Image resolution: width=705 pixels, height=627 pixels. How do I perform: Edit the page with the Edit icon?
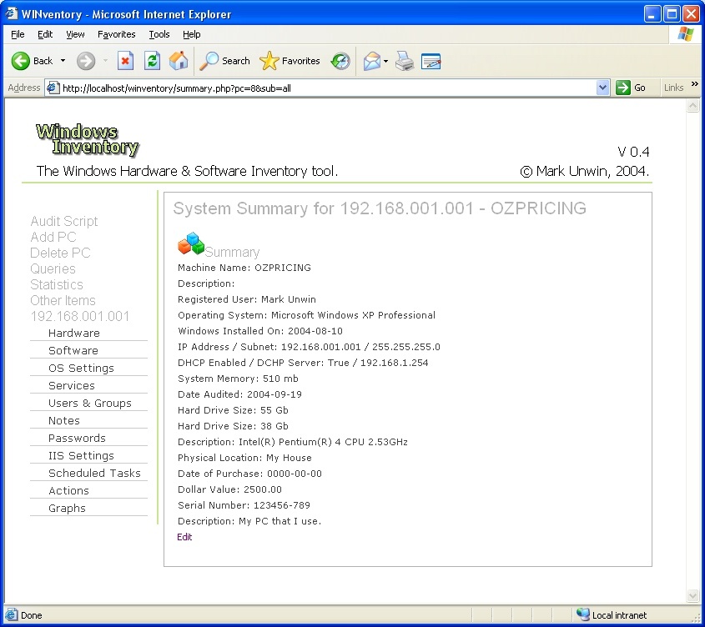(x=431, y=61)
